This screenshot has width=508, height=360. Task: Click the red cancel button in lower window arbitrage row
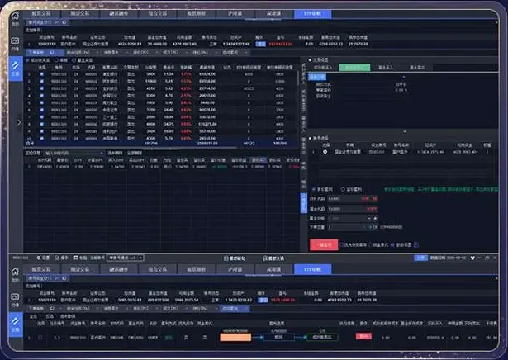pos(363,336)
